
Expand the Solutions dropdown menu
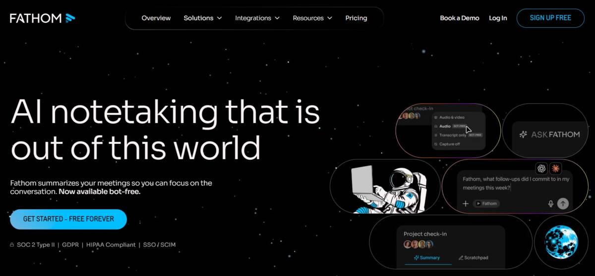pyautogui.click(x=203, y=18)
